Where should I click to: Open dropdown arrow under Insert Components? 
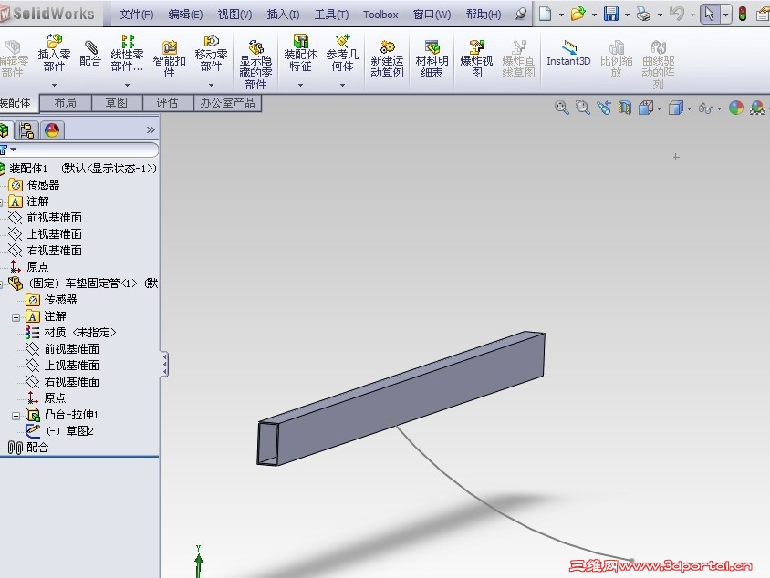click(x=54, y=85)
